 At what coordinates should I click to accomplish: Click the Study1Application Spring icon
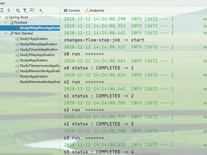point(17,39)
